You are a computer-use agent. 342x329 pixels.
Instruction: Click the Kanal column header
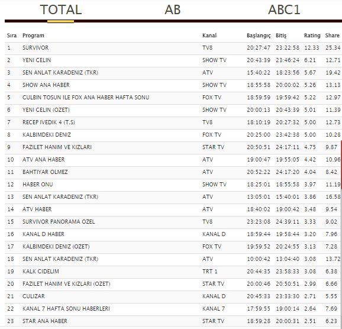coord(209,36)
